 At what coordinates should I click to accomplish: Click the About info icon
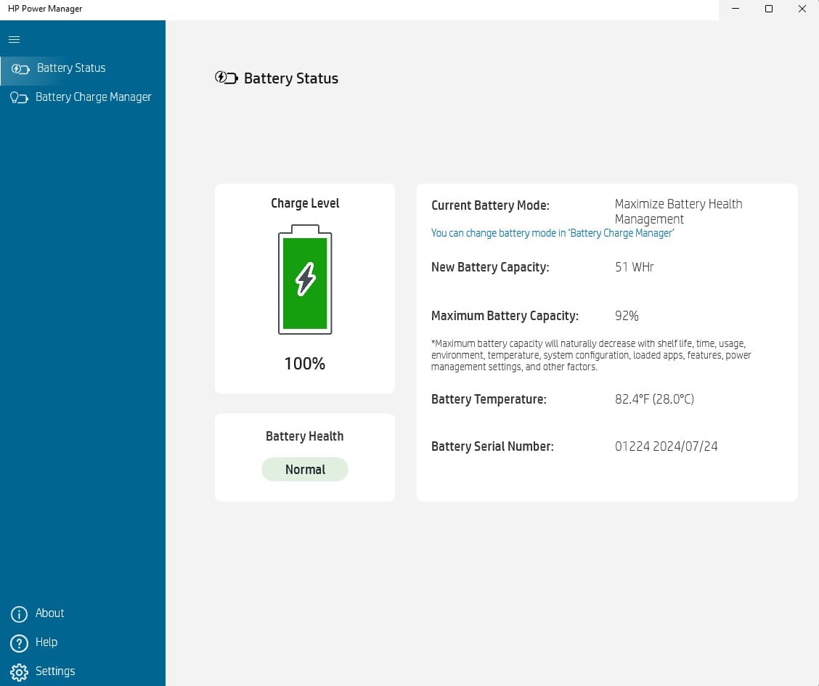[19, 614]
